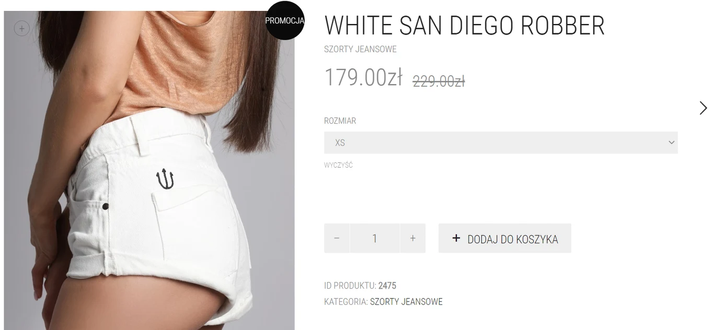Click the product ID number 2475
This screenshot has width=714, height=330.
(387, 286)
